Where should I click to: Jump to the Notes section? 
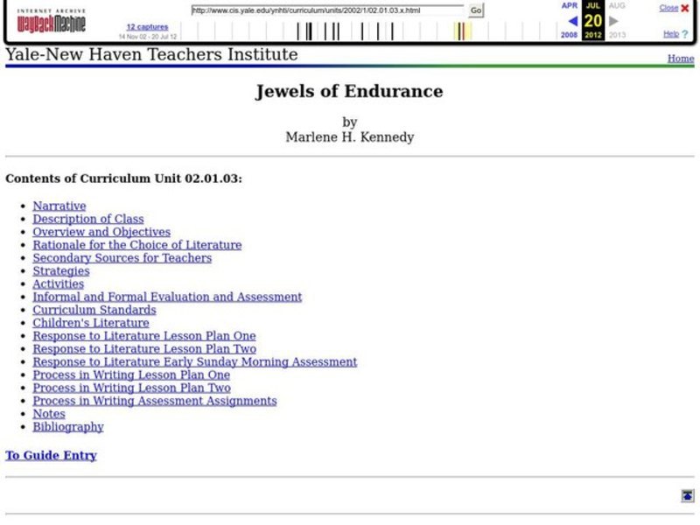click(x=49, y=413)
